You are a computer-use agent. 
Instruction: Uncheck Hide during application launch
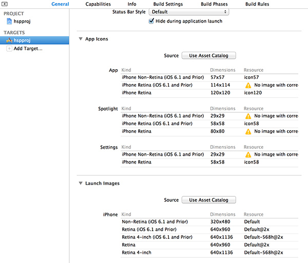pyautogui.click(x=151, y=21)
